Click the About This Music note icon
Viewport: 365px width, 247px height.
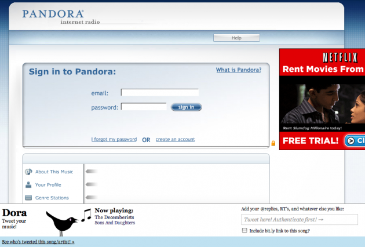[28, 172]
